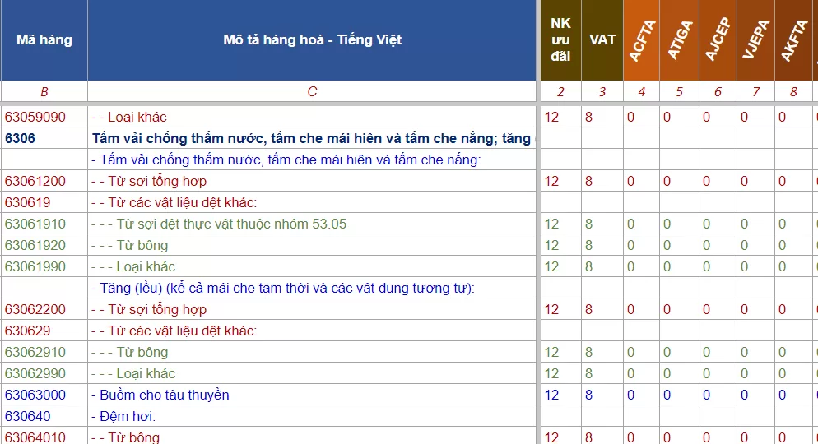The image size is (818, 444).
Task: Select code 63061910 cell
Action: coord(44,224)
